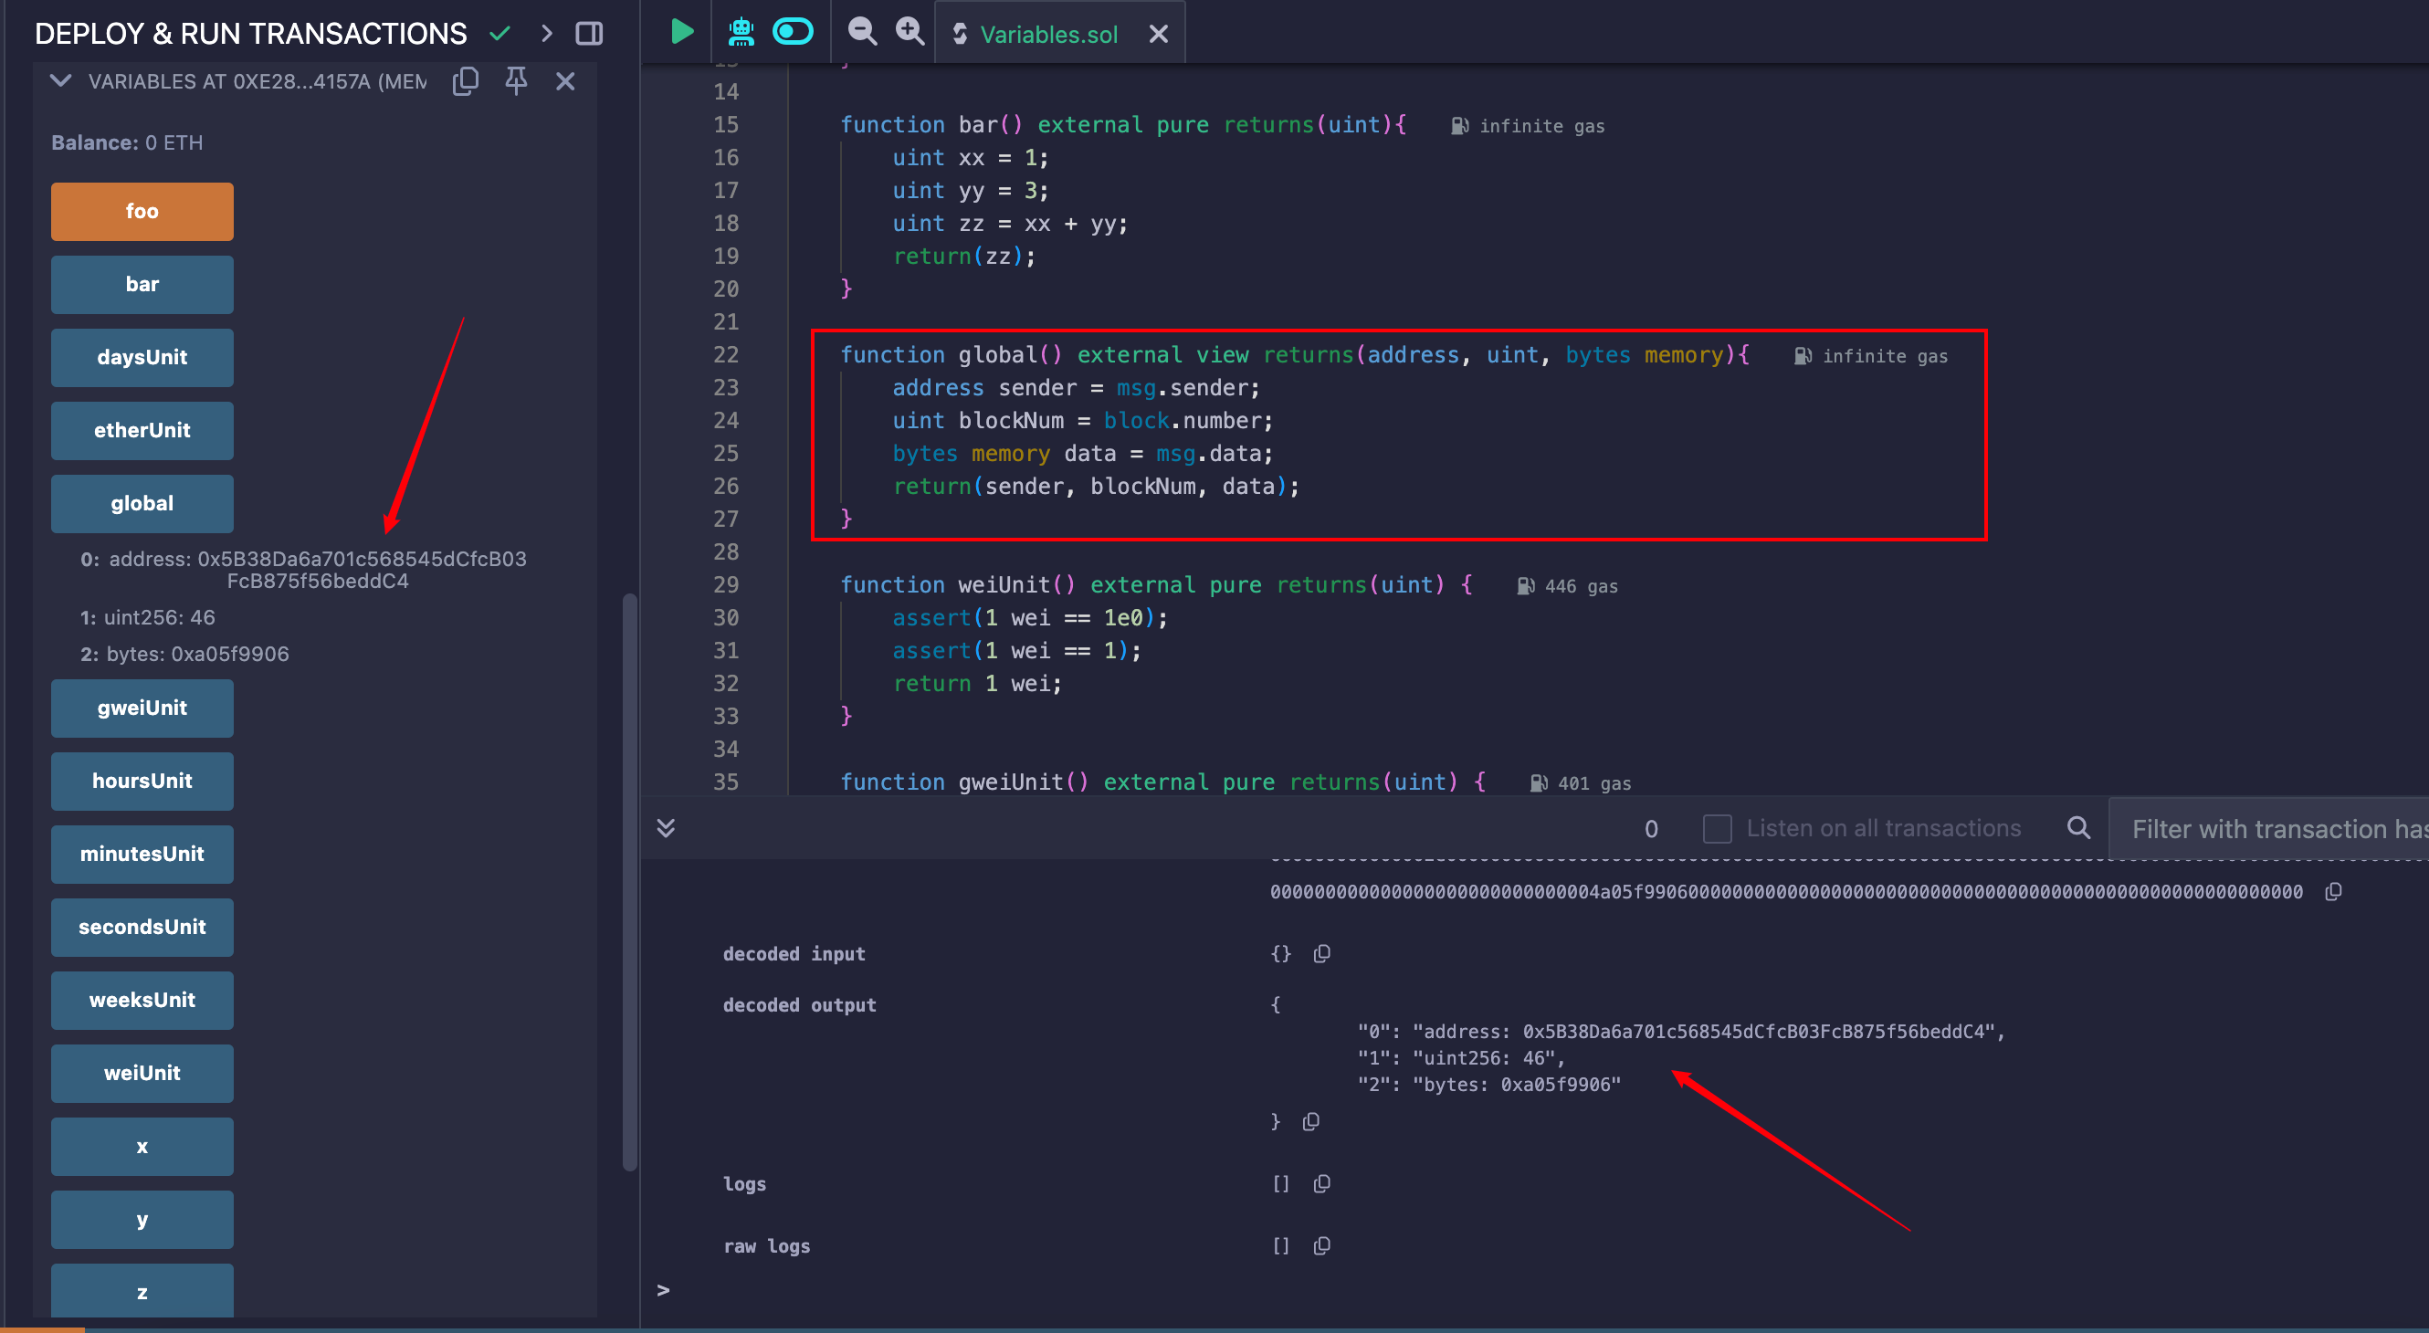The height and width of the screenshot is (1333, 2429).
Task: Select the returned address 0x5B38Da6a result text
Action: [x=363, y=571]
